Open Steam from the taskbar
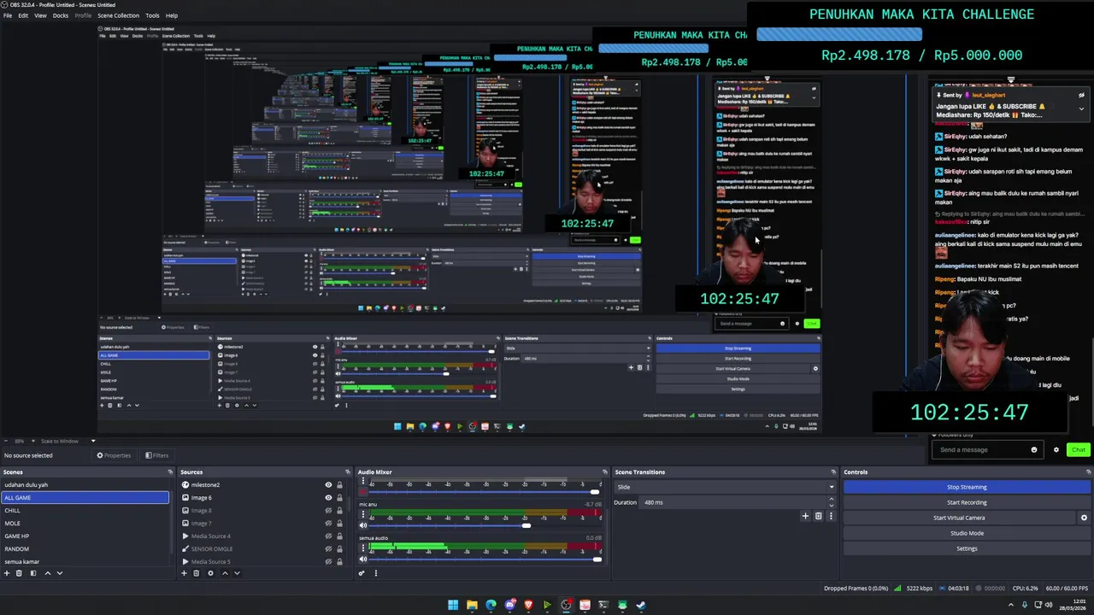Viewport: 1094px width, 615px height. (641, 605)
